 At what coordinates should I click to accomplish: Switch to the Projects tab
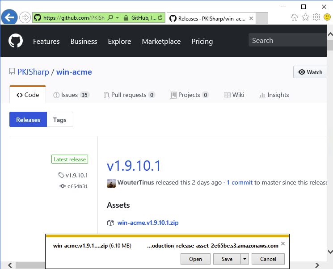pos(190,95)
